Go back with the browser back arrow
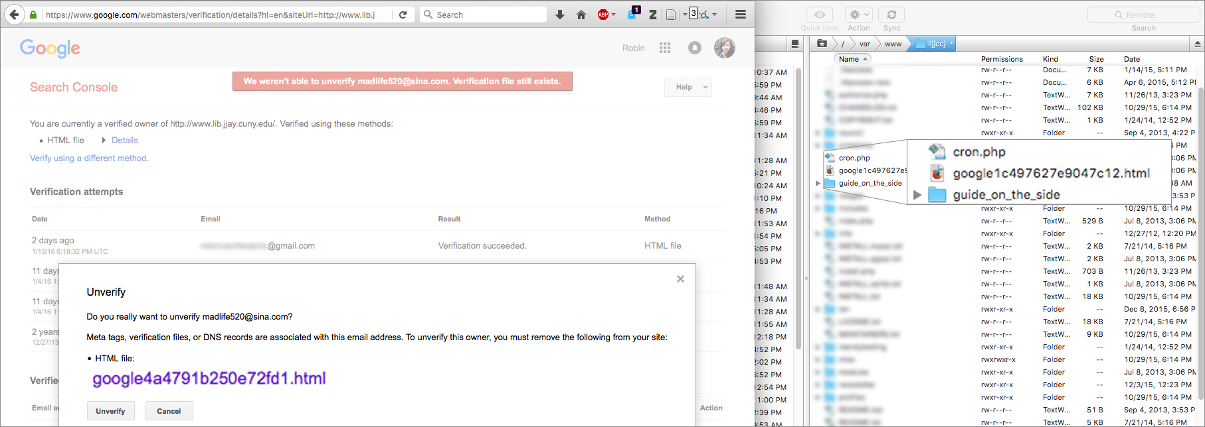Image resolution: width=1205 pixels, height=427 pixels. tap(14, 15)
